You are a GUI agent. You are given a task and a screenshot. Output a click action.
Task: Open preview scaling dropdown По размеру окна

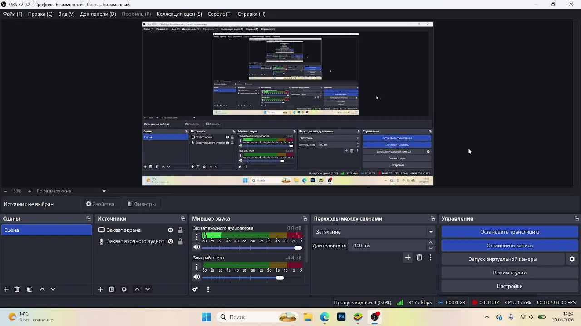tap(71, 191)
